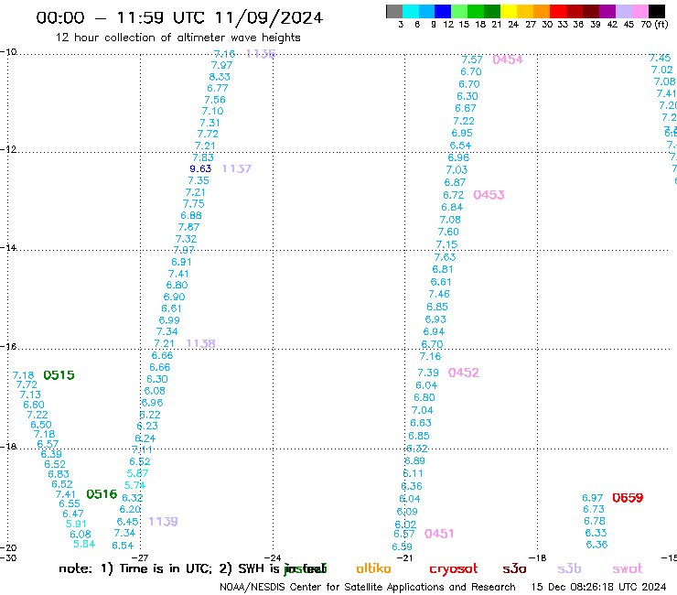The image size is (677, 595).
Task: Click the s3a legend label
Action: [514, 569]
